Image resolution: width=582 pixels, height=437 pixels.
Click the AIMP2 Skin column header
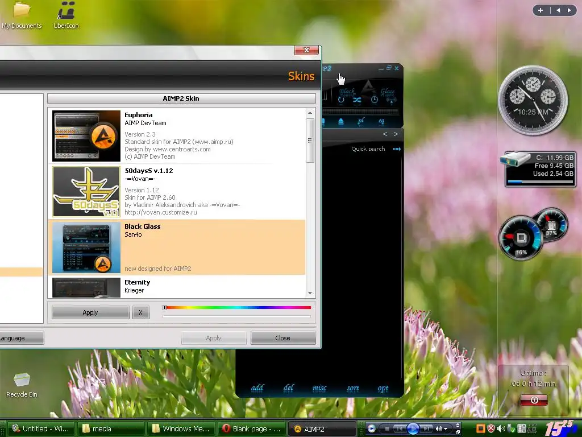point(181,98)
